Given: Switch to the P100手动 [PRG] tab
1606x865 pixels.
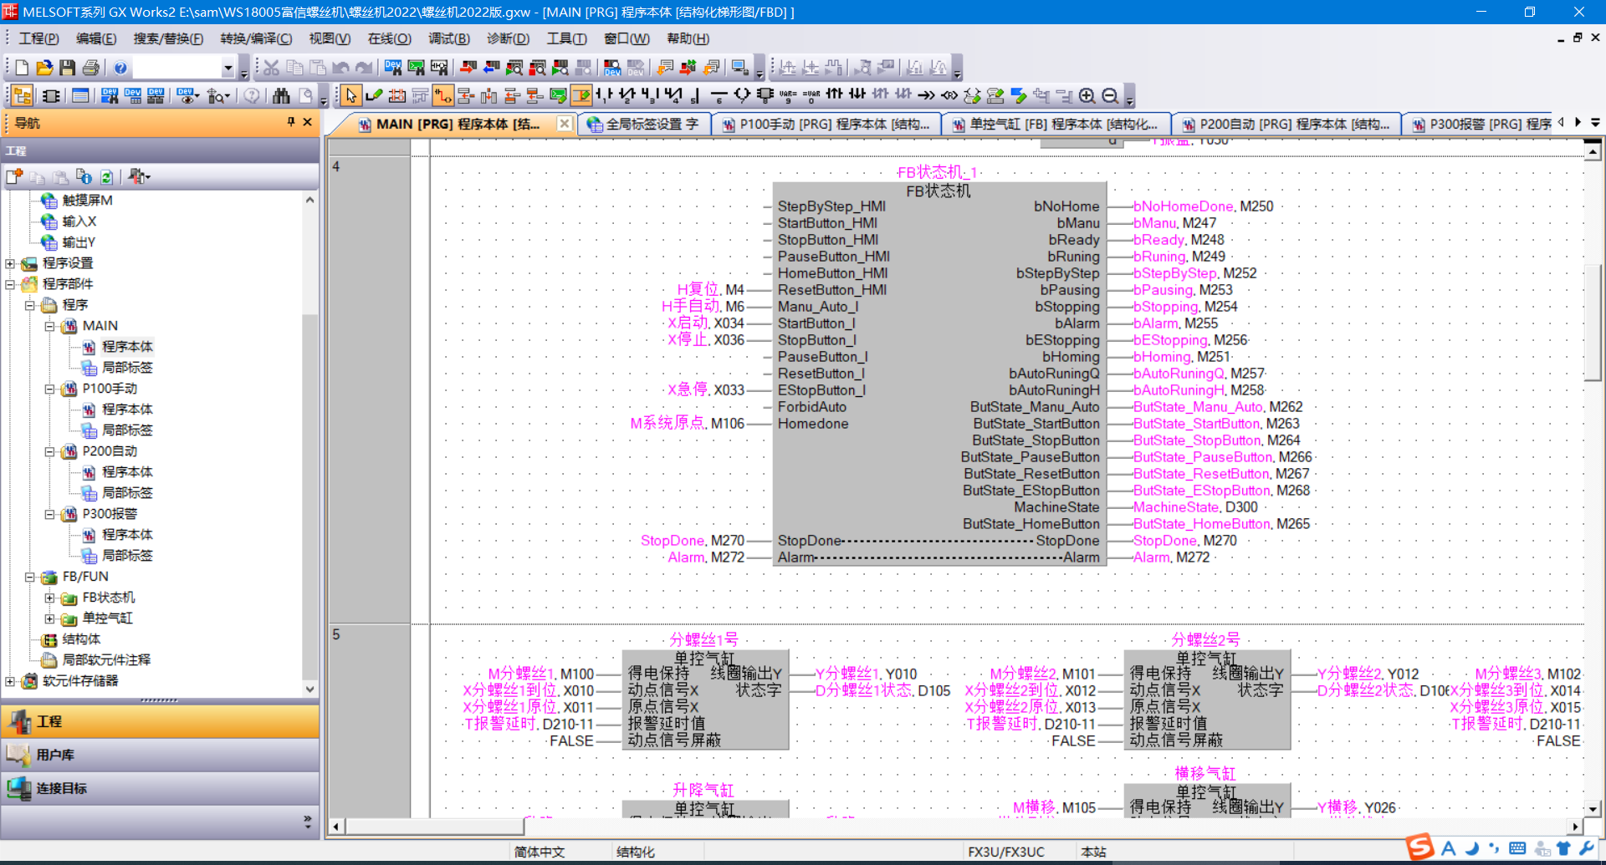Looking at the screenshot, I should click(x=827, y=125).
